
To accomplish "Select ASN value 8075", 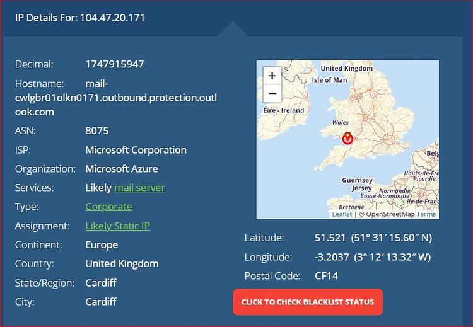I will (x=97, y=131).
